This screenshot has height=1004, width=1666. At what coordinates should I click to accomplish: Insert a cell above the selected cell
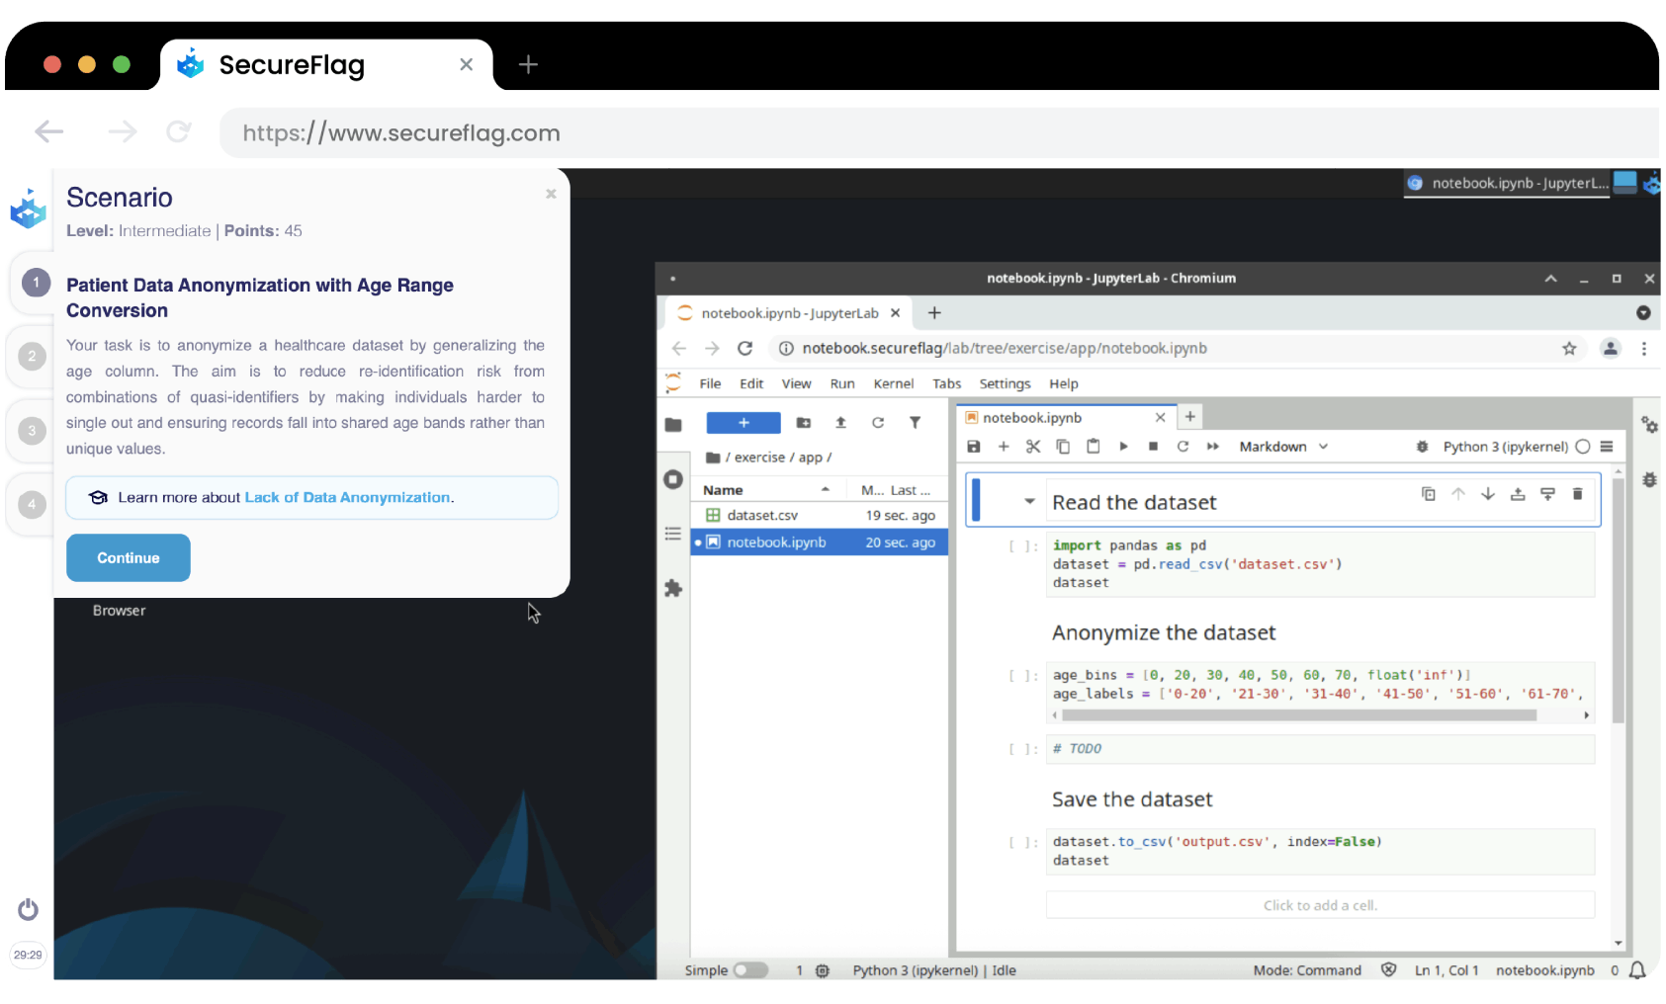(x=1518, y=493)
